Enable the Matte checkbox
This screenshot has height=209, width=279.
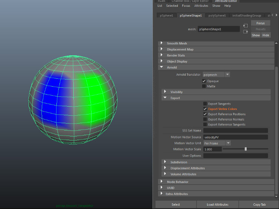tap(204, 86)
